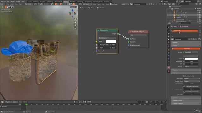Image resolution: width=202 pixels, height=113 pixels.
Task: Open Glass BSDF distribution Beckmann dropdown
Action: tap(107, 38)
